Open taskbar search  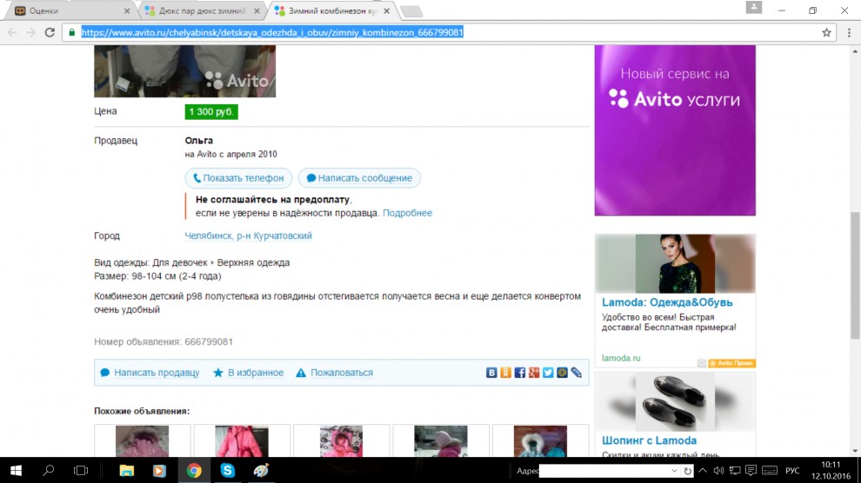click(49, 470)
